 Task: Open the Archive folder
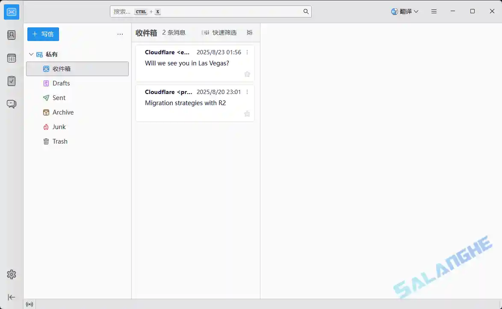pyautogui.click(x=63, y=112)
